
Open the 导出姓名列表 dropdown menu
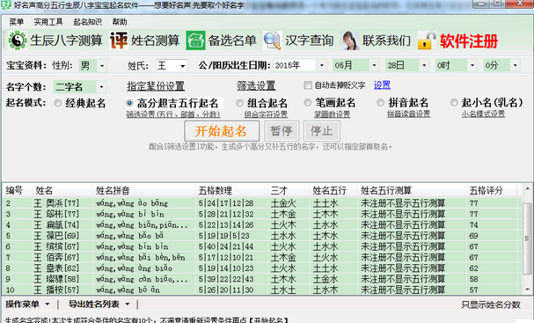[x=99, y=304]
